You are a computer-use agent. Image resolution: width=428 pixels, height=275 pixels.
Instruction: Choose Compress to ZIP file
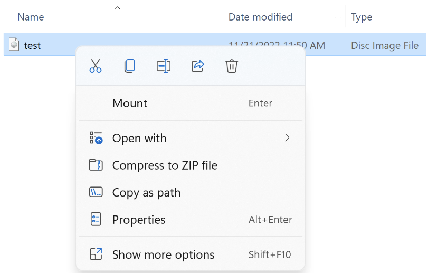coord(165,165)
